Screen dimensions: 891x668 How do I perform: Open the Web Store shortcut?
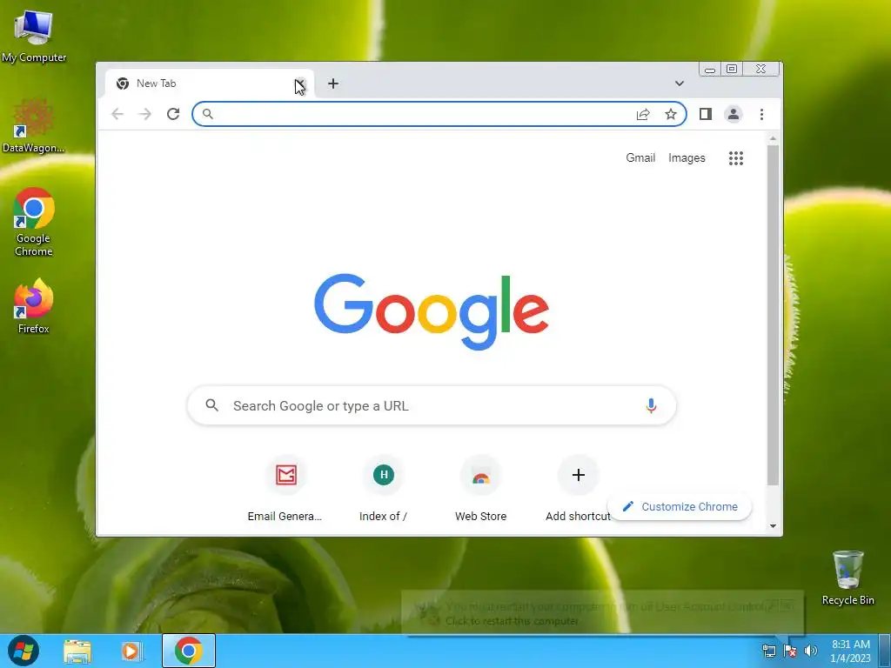pos(480,489)
